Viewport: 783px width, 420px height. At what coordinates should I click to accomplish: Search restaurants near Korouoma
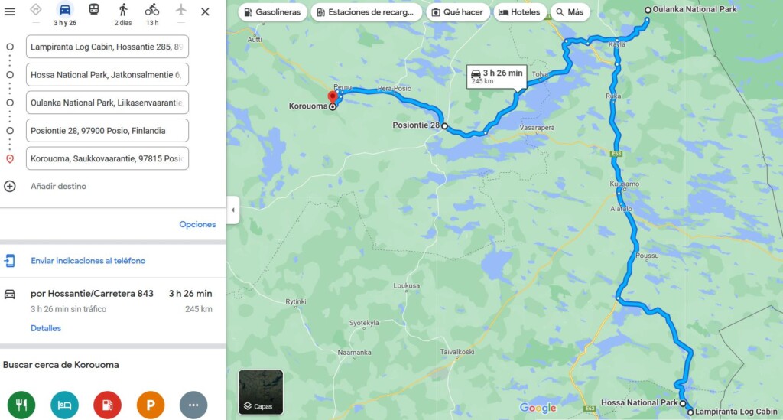click(21, 405)
